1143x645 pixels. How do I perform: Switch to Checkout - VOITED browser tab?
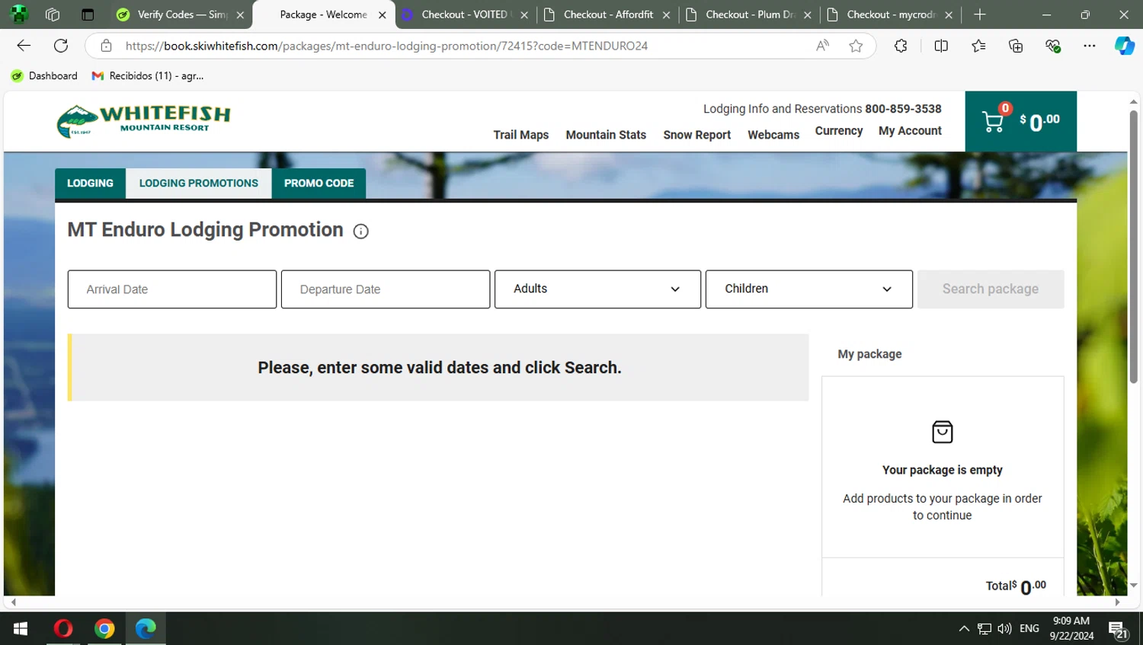pyautogui.click(x=463, y=14)
